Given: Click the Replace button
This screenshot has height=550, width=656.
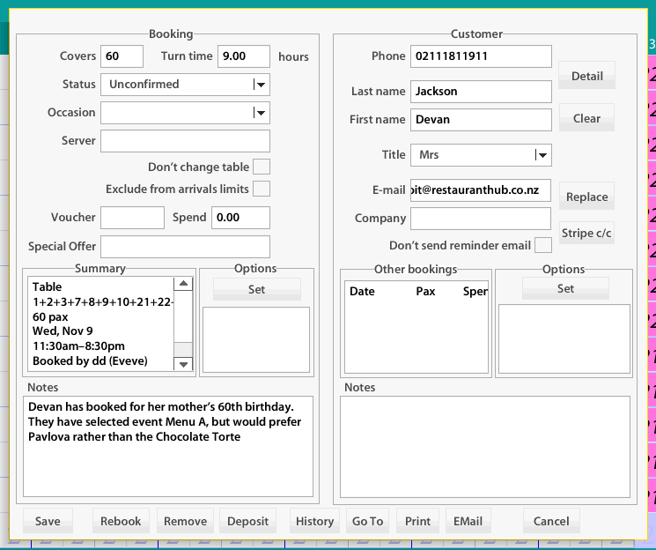Looking at the screenshot, I should (x=586, y=196).
